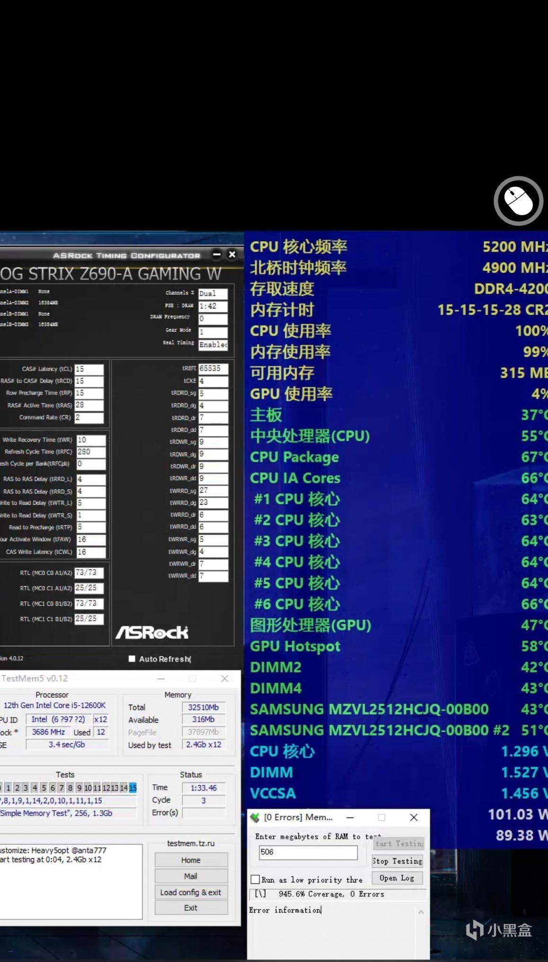Click the tWRRD_dg field showing 23
Image resolution: width=548 pixels, height=962 pixels.
[213, 502]
